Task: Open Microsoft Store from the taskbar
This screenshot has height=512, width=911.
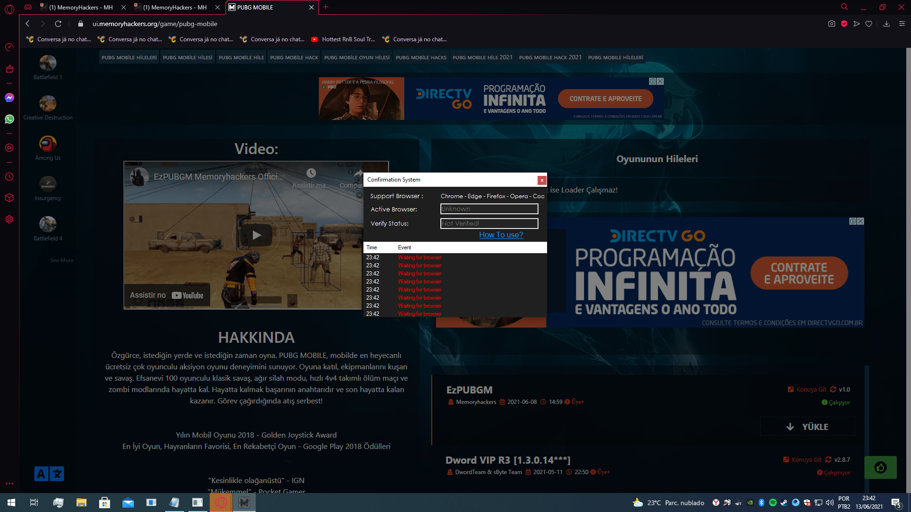Action: coord(104,503)
